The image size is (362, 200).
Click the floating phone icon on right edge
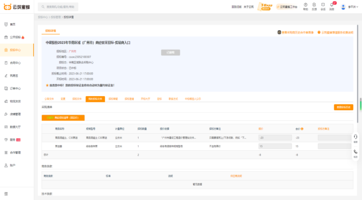pos(355,153)
